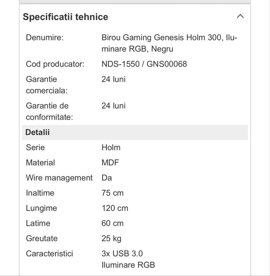Click the Latime value 60 cm
The image size is (270, 276).
tap(113, 223)
